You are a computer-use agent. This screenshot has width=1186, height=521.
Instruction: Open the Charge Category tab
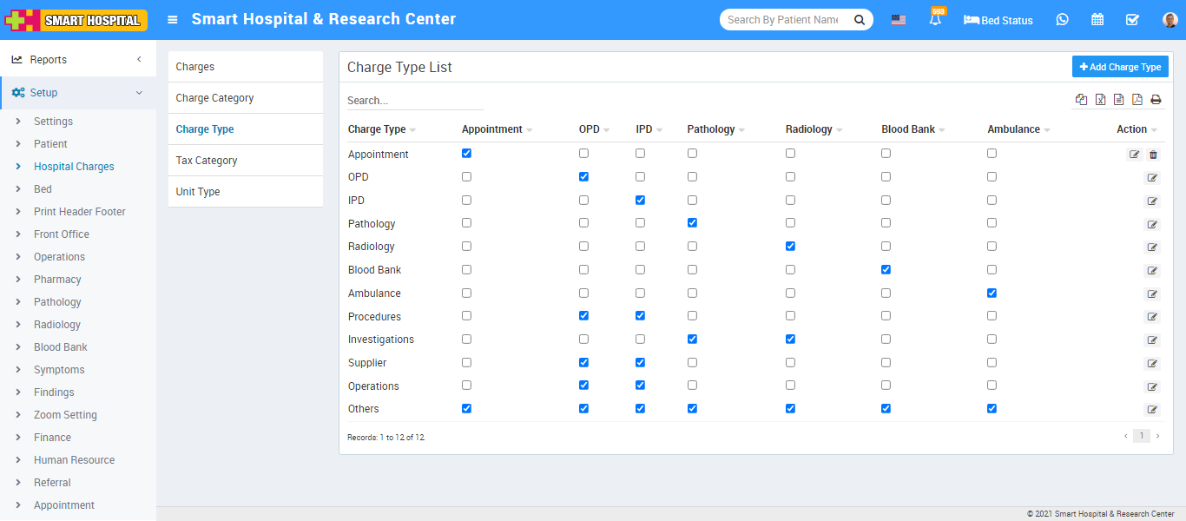coord(215,98)
